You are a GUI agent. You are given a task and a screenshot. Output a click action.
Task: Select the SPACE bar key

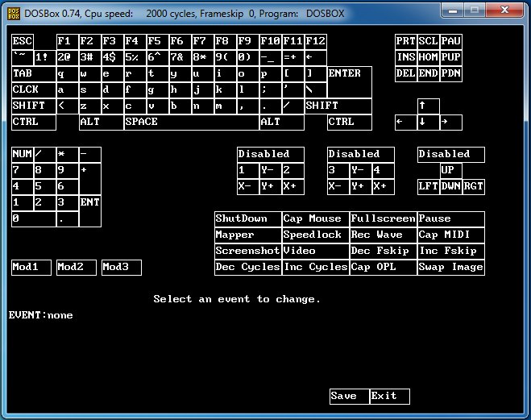[191, 123]
